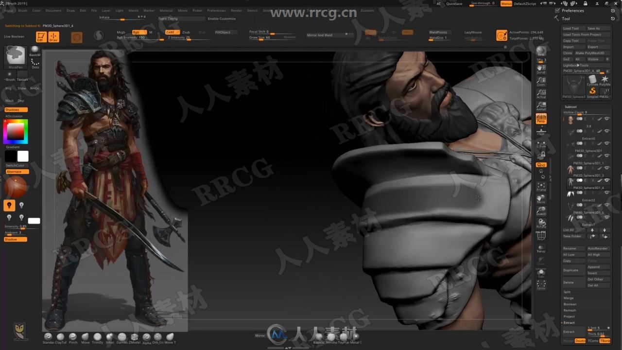Toggle Zsub mode
The image size is (622, 350).
186,32
